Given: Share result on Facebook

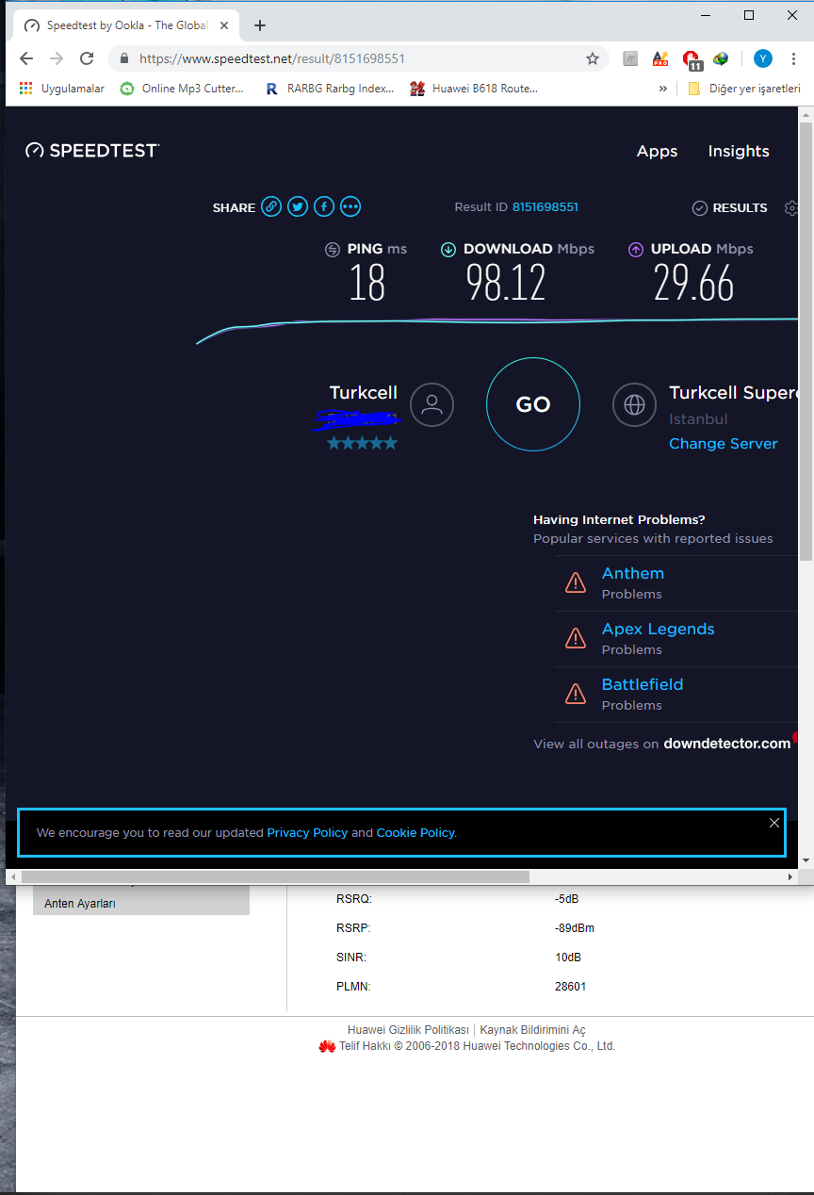Looking at the screenshot, I should coord(324,206).
